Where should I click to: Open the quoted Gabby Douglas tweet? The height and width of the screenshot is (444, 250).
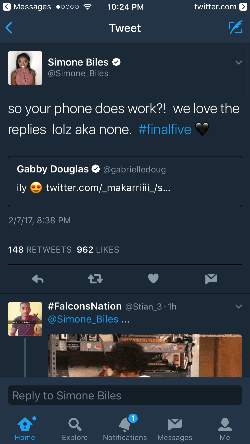[x=125, y=181]
